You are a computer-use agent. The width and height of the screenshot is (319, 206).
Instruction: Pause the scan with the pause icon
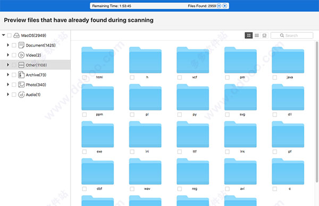pos(219,6)
